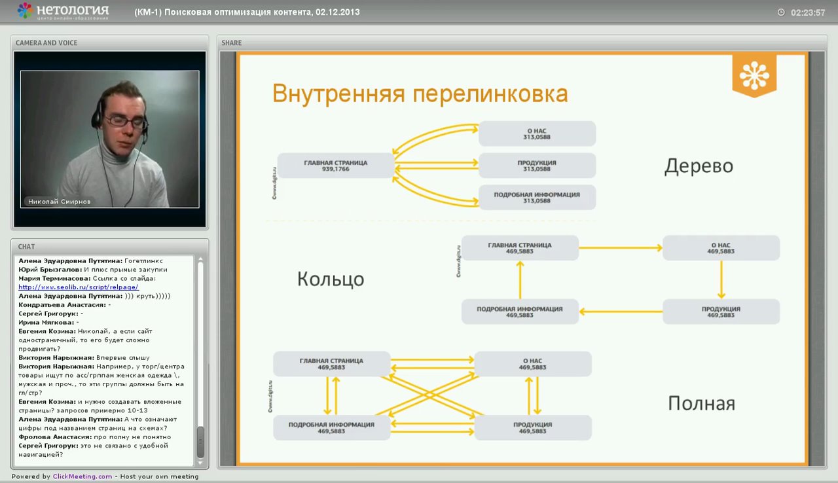This screenshot has height=483, width=838.
Task: Select the О НАС box near Дерево label
Action: (537, 133)
